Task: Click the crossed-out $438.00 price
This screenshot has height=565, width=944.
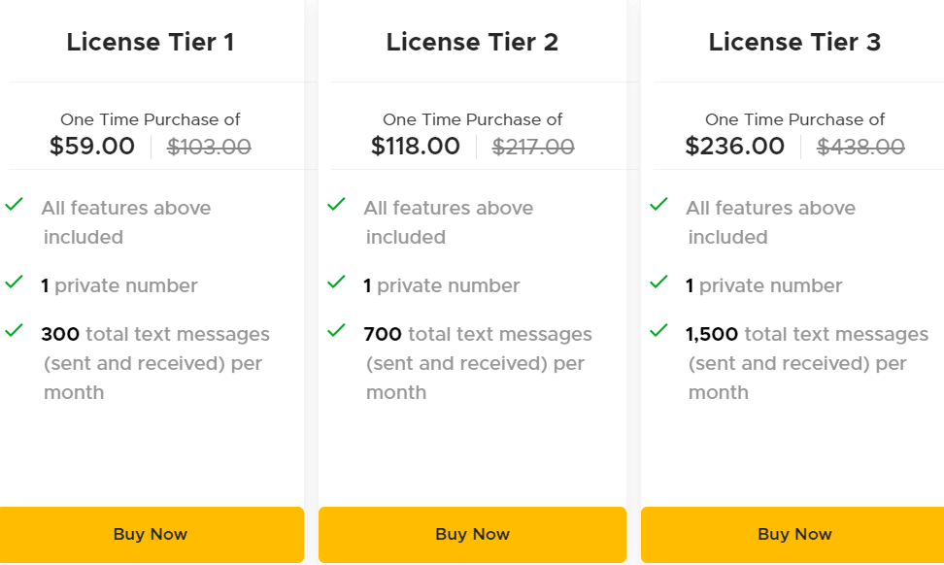Action: 860,148
